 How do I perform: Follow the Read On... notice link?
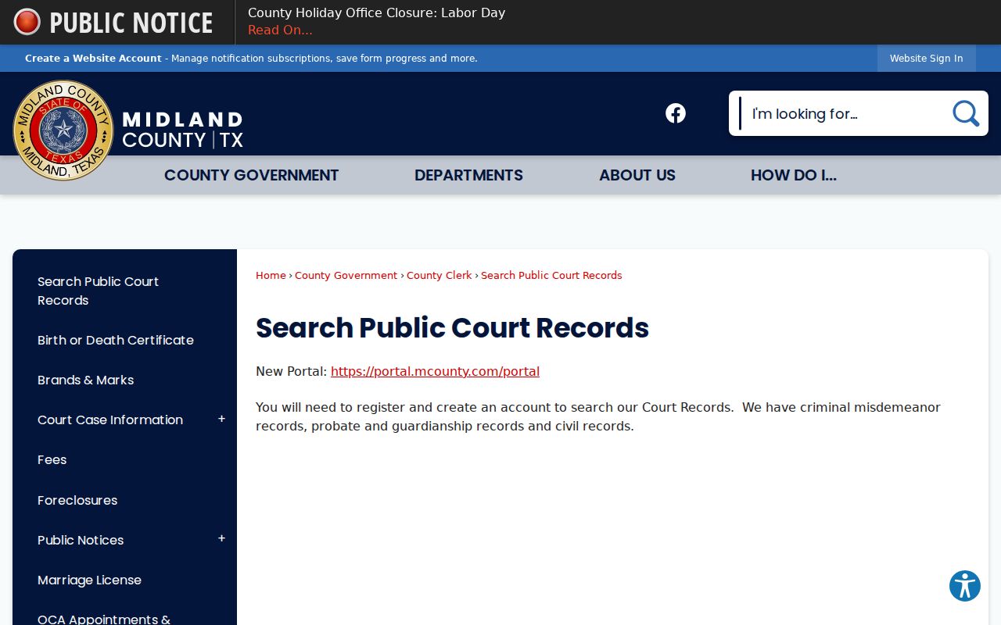[x=280, y=30]
